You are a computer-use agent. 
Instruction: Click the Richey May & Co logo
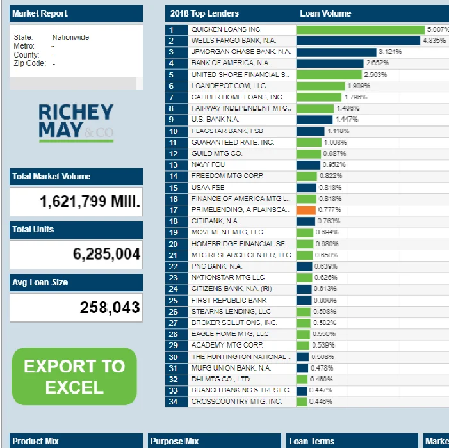point(76,122)
